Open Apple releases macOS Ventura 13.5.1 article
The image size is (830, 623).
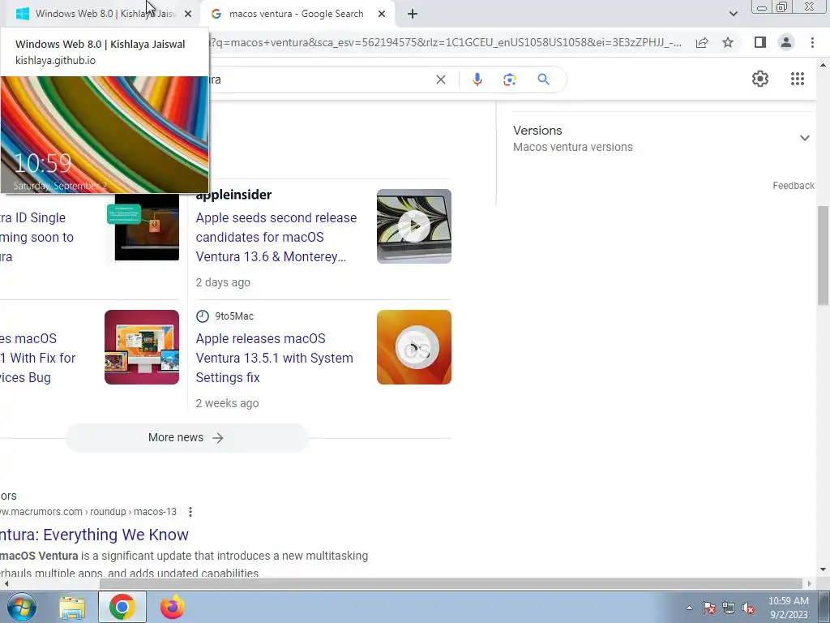pos(274,358)
